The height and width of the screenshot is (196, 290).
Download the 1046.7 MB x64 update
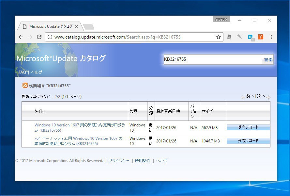click(x=248, y=140)
